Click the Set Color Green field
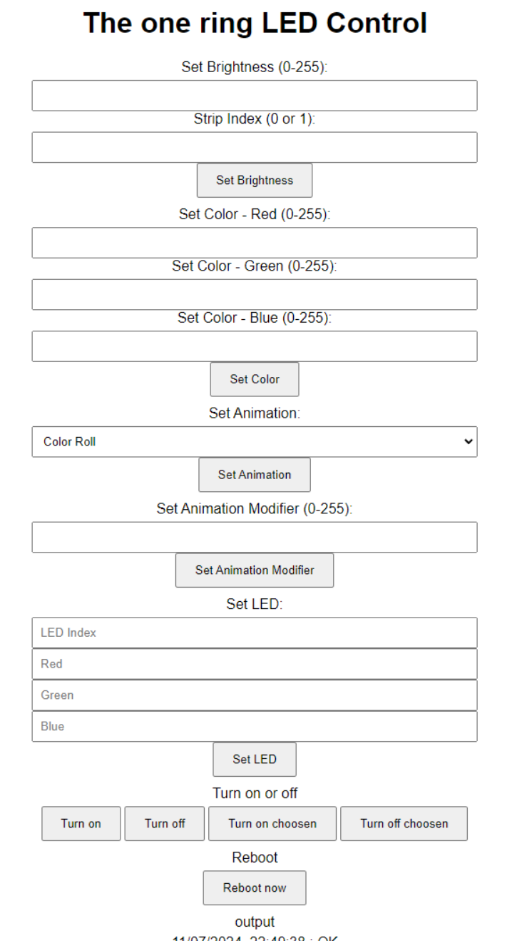 [x=255, y=294]
